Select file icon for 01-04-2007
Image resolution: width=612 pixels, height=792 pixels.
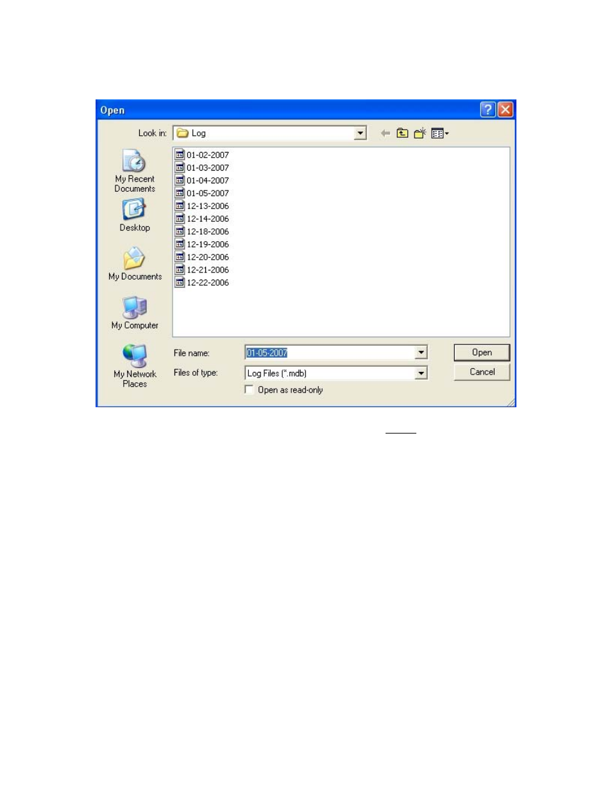180,180
